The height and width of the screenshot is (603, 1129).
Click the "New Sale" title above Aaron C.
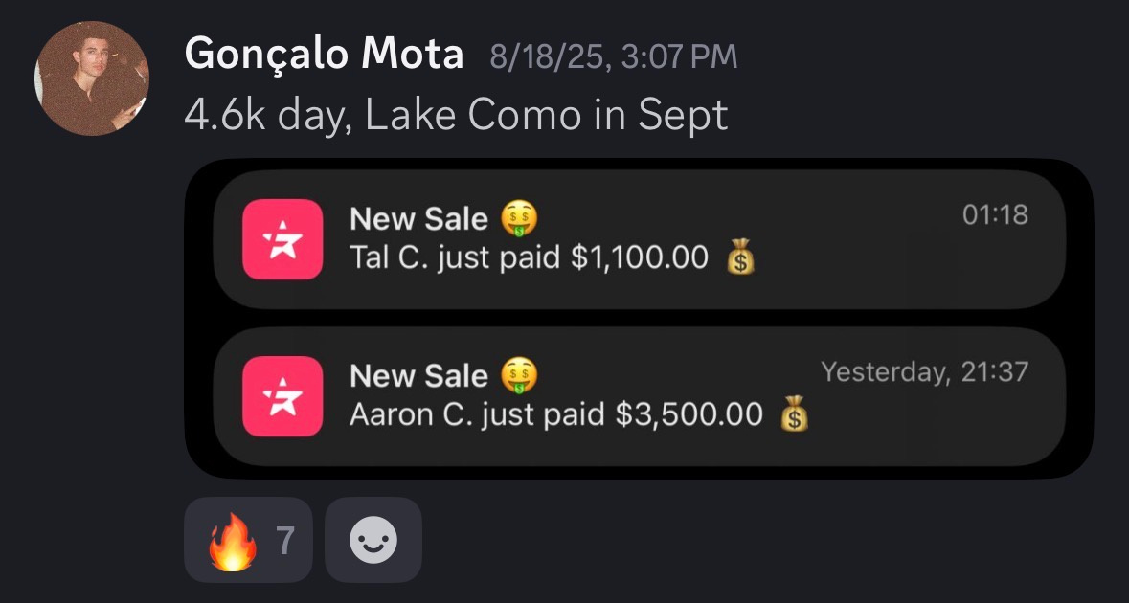click(x=418, y=376)
